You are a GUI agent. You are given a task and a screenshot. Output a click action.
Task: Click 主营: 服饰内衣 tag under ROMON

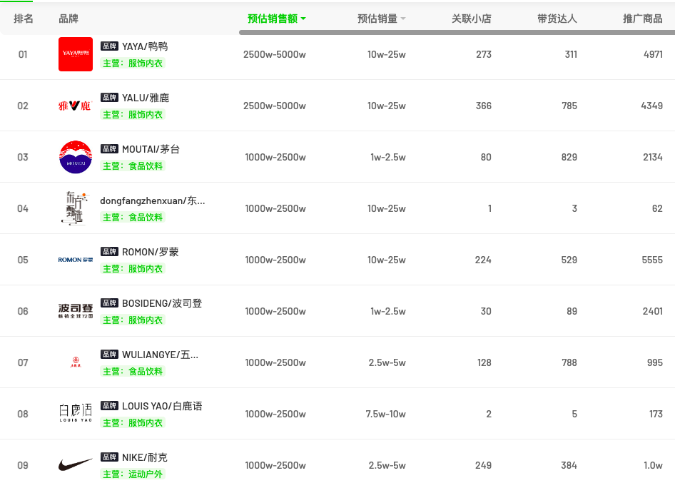(x=133, y=269)
